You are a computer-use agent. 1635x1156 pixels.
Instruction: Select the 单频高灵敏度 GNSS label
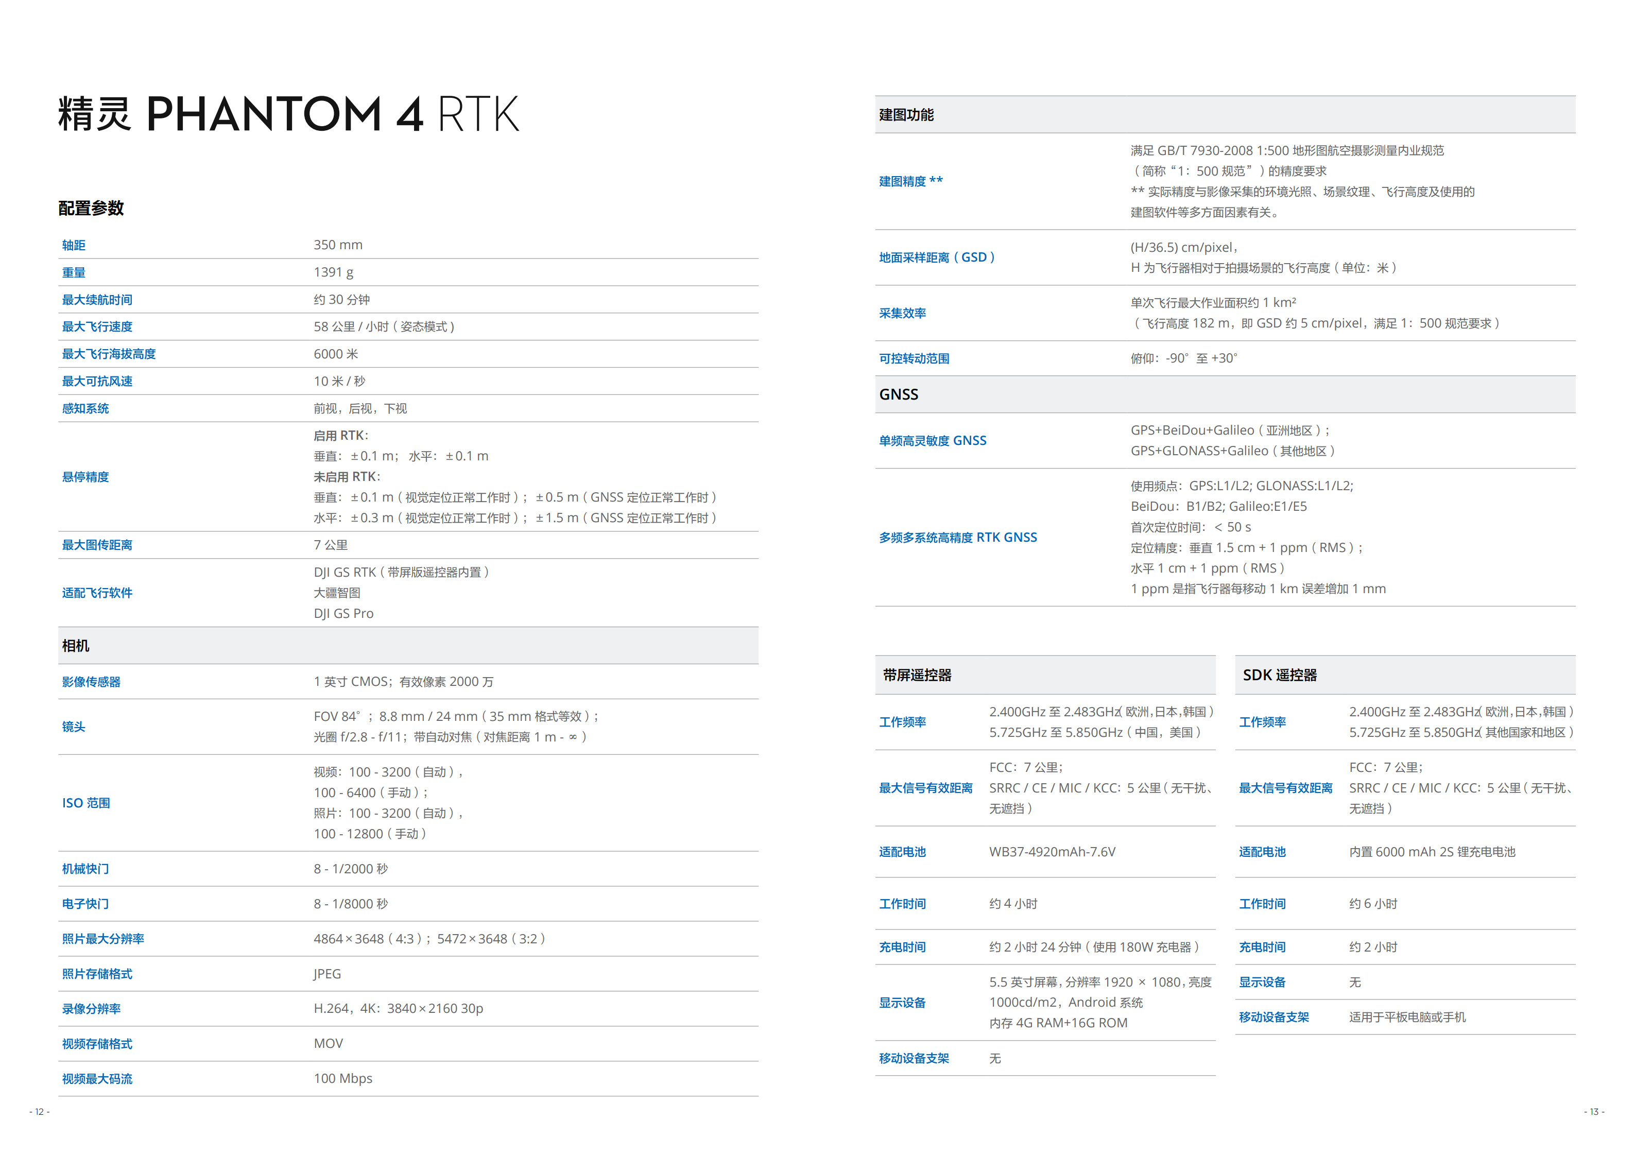coord(933,441)
